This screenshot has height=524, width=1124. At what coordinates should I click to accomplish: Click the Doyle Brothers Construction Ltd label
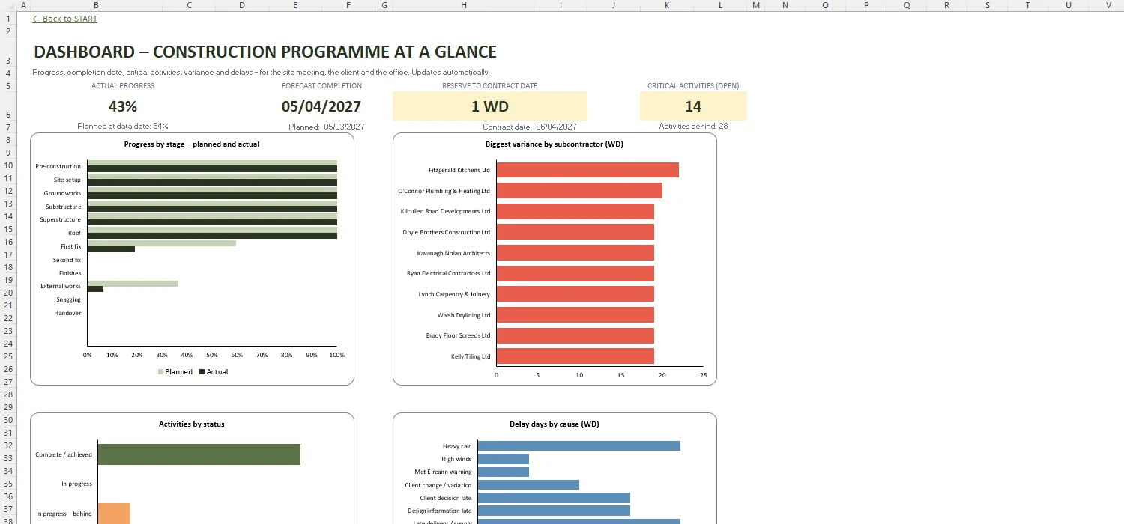pos(447,232)
